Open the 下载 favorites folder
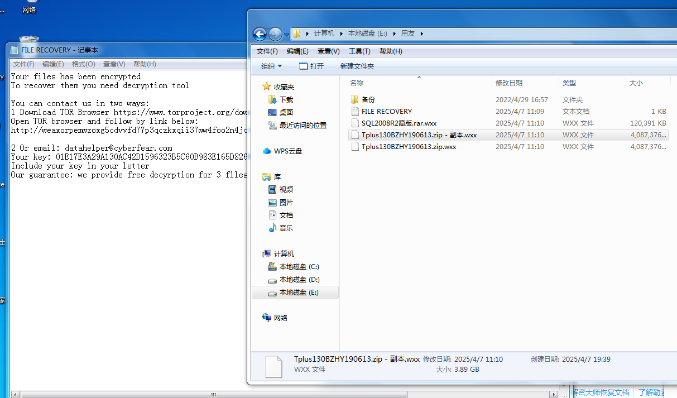677x398 pixels. coord(286,99)
